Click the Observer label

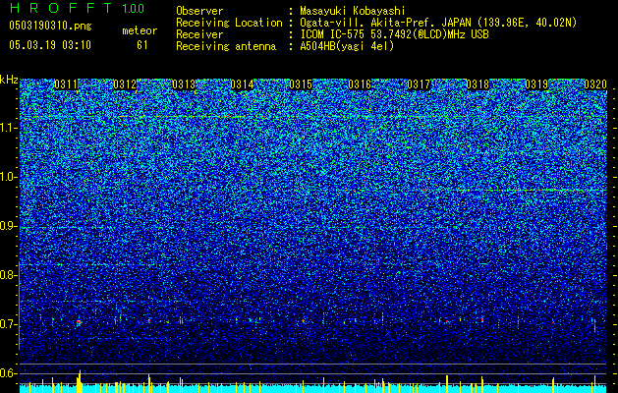point(199,11)
